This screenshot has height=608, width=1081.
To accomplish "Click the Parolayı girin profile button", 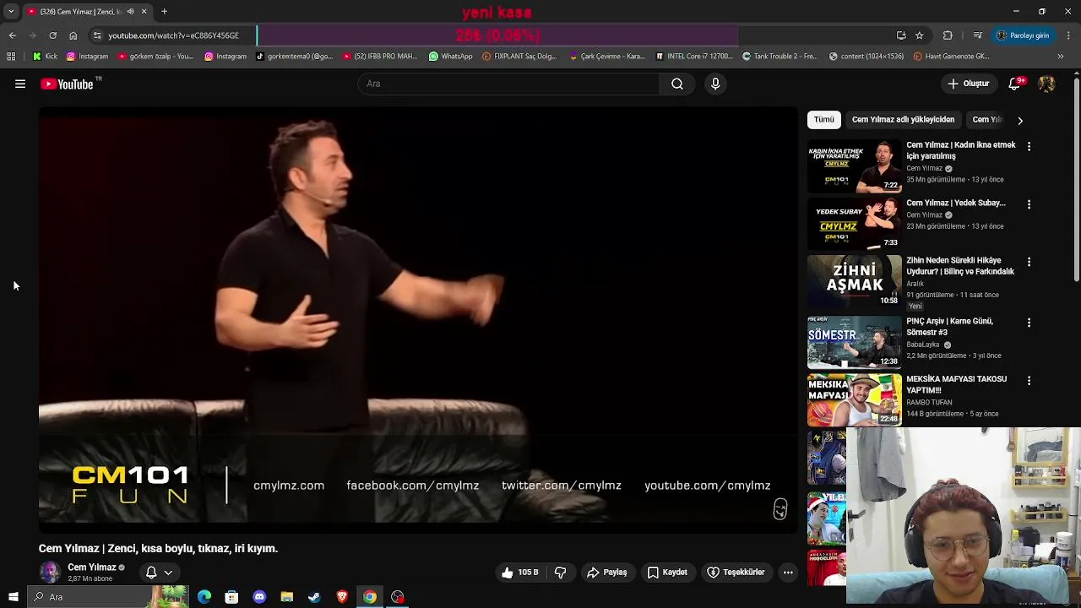I will (1023, 35).
